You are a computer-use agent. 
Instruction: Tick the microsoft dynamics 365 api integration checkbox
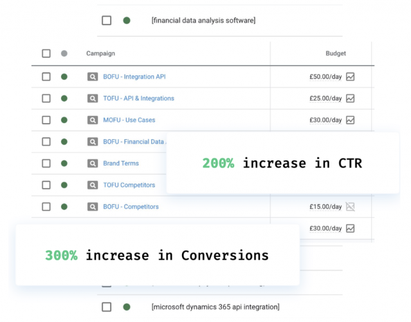click(x=106, y=307)
